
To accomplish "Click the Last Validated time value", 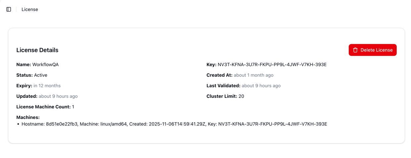I will point(261,86).
